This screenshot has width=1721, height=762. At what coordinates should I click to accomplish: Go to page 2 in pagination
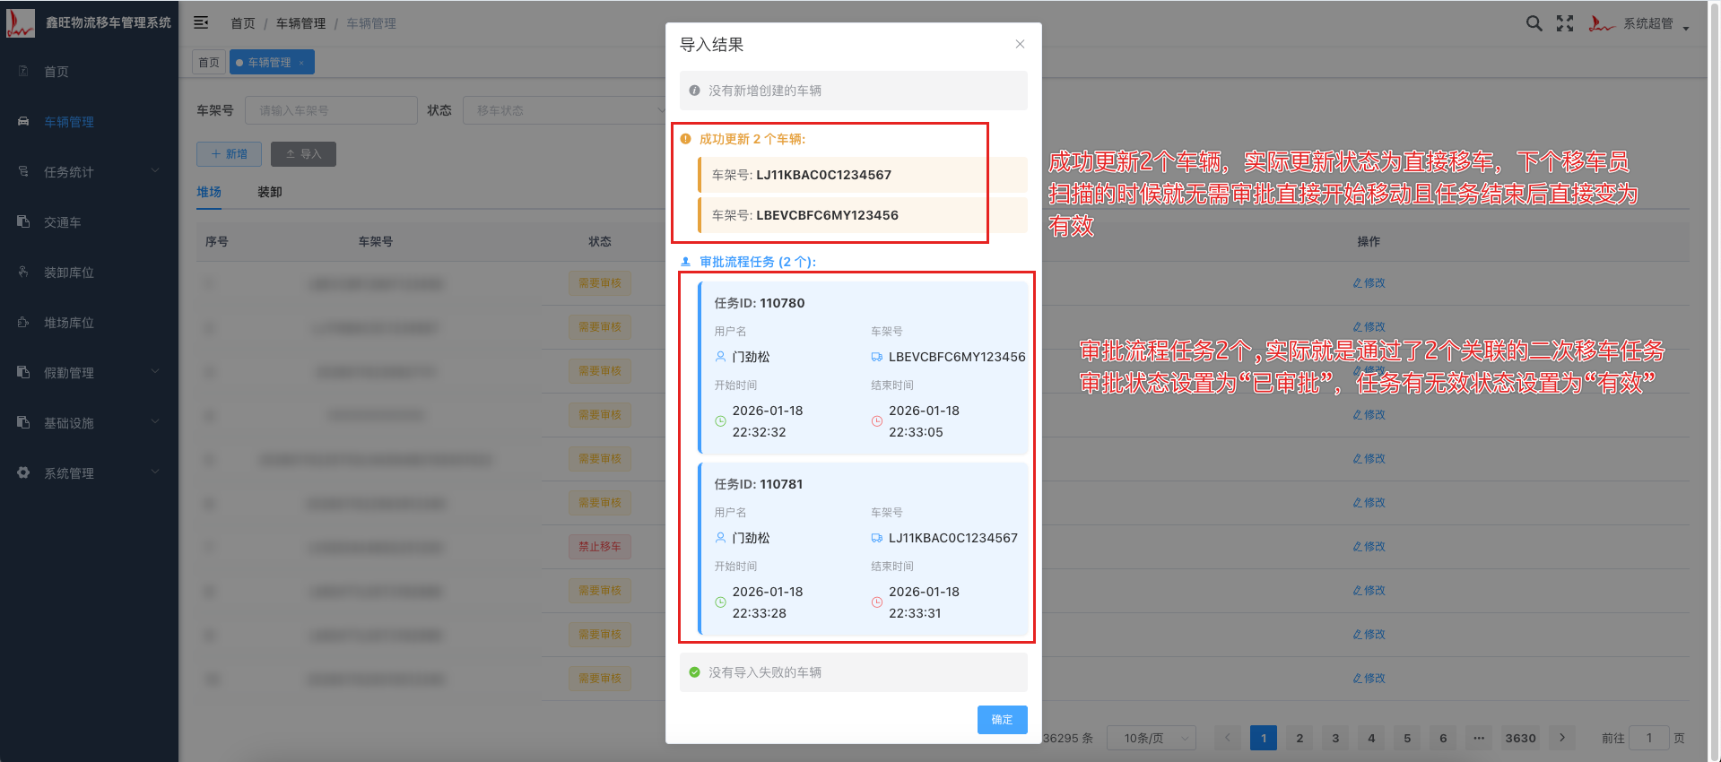click(1299, 738)
